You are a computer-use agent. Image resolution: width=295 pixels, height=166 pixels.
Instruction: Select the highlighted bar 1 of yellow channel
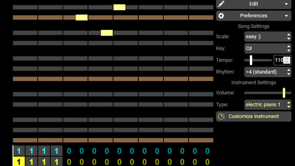pos(19,161)
